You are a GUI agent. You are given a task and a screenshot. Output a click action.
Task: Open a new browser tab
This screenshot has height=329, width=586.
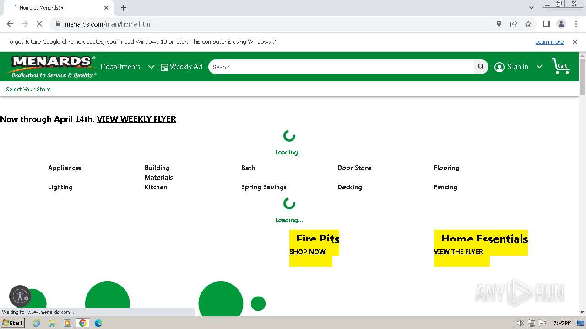click(124, 8)
